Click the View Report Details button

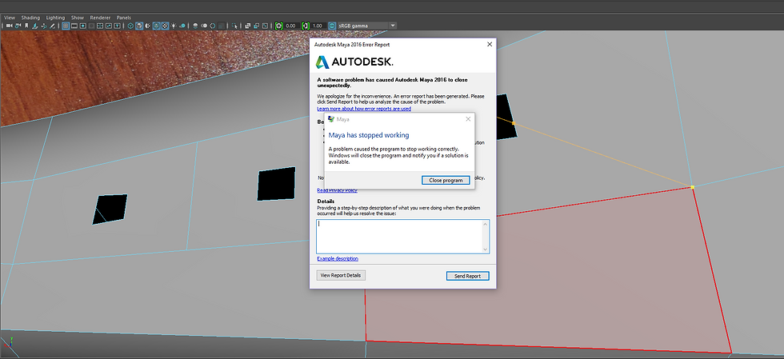341,276
